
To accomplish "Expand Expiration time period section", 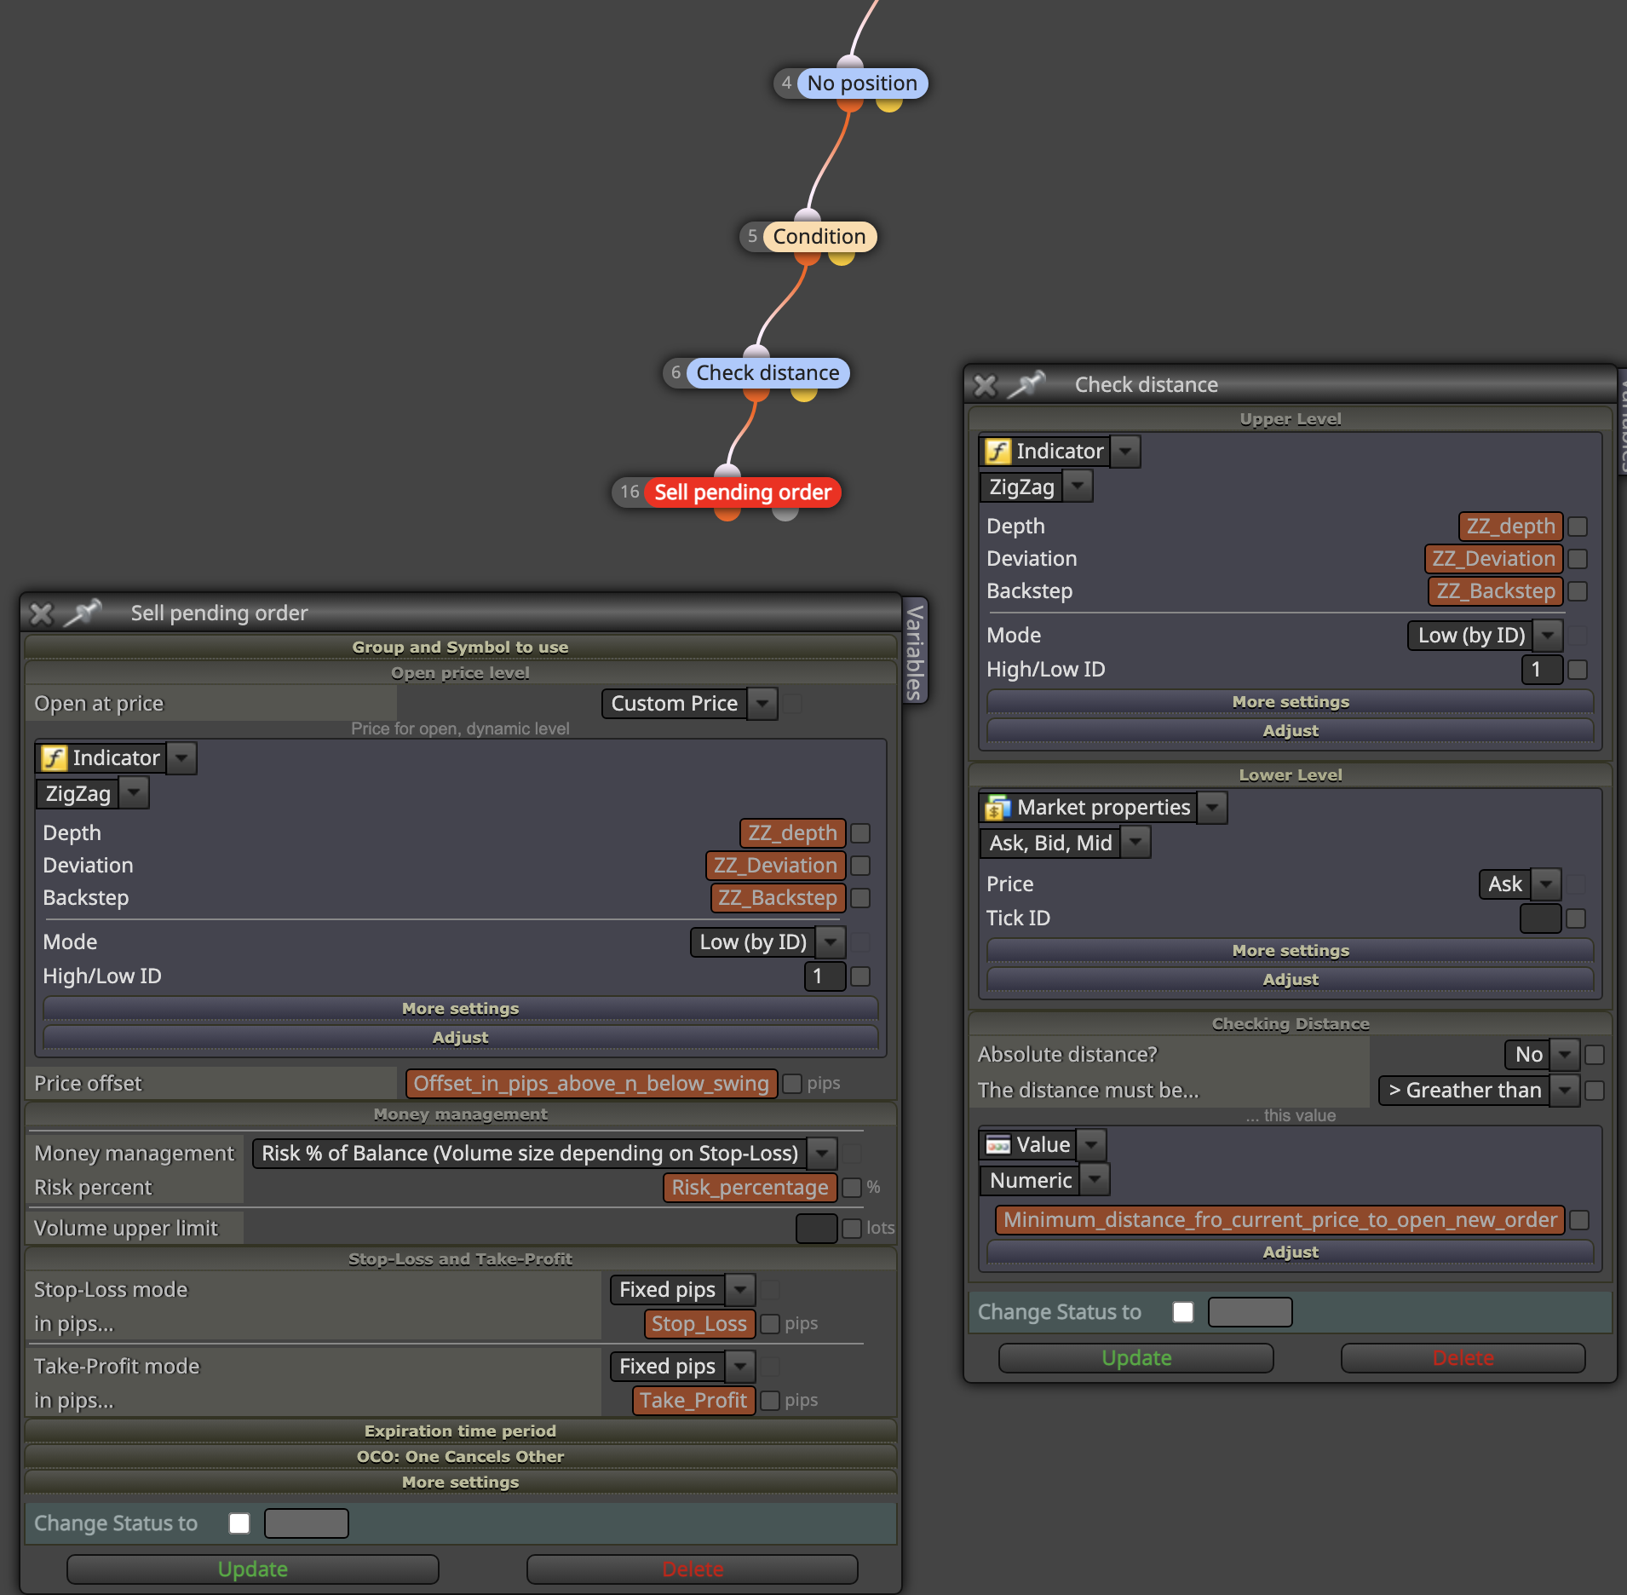I will coord(460,1431).
